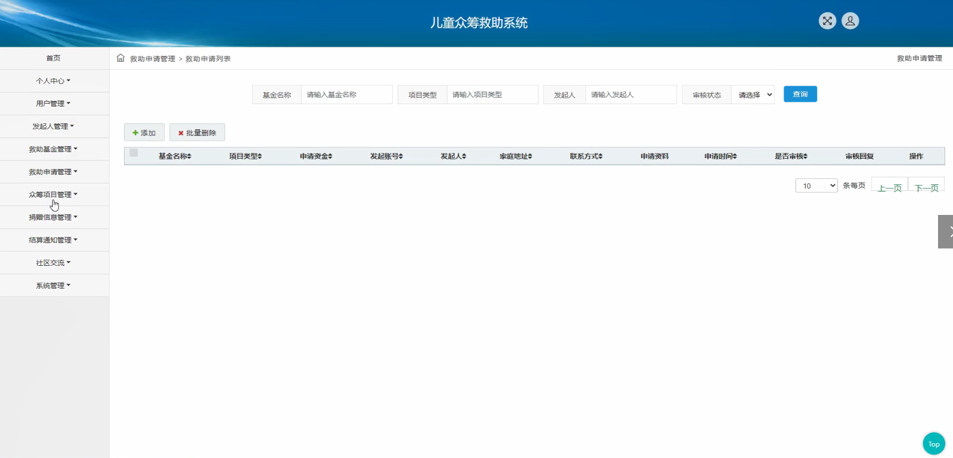Expand 捐赠信息管理 sidebar menu

[55, 217]
